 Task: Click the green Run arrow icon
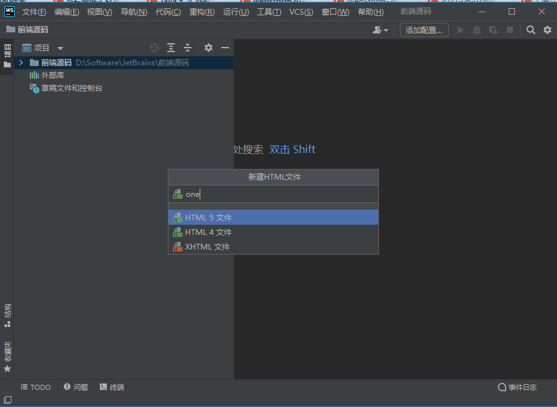[461, 30]
